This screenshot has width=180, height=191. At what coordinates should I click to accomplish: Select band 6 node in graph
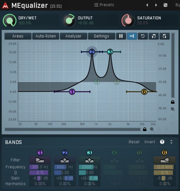(x=144, y=92)
